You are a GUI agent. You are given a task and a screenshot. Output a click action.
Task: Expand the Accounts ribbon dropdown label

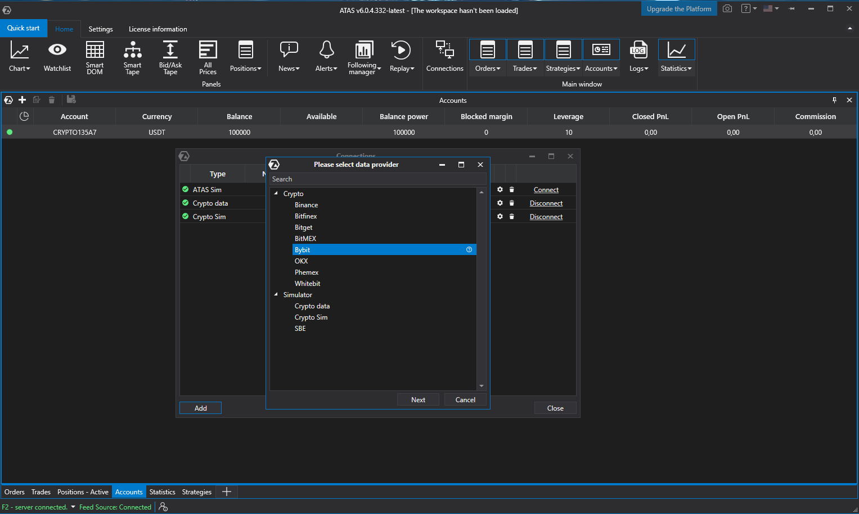[601, 69]
